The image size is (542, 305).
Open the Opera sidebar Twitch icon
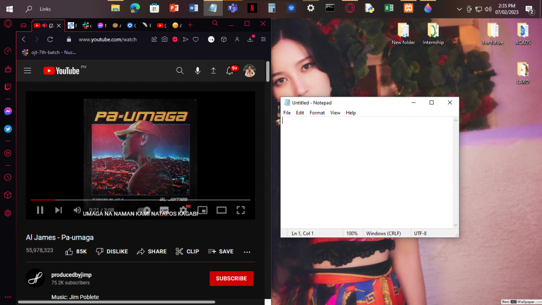click(8, 87)
